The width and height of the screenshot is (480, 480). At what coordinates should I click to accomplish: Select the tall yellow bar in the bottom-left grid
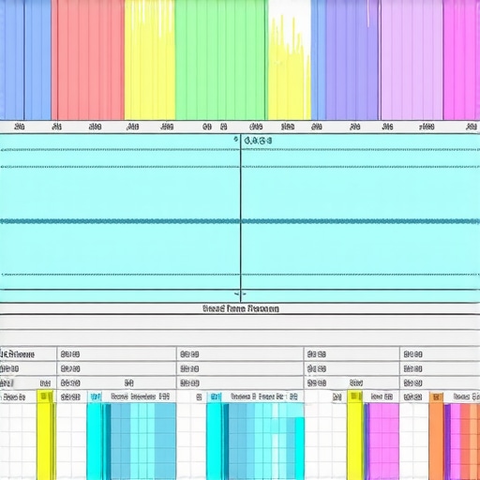45,434
